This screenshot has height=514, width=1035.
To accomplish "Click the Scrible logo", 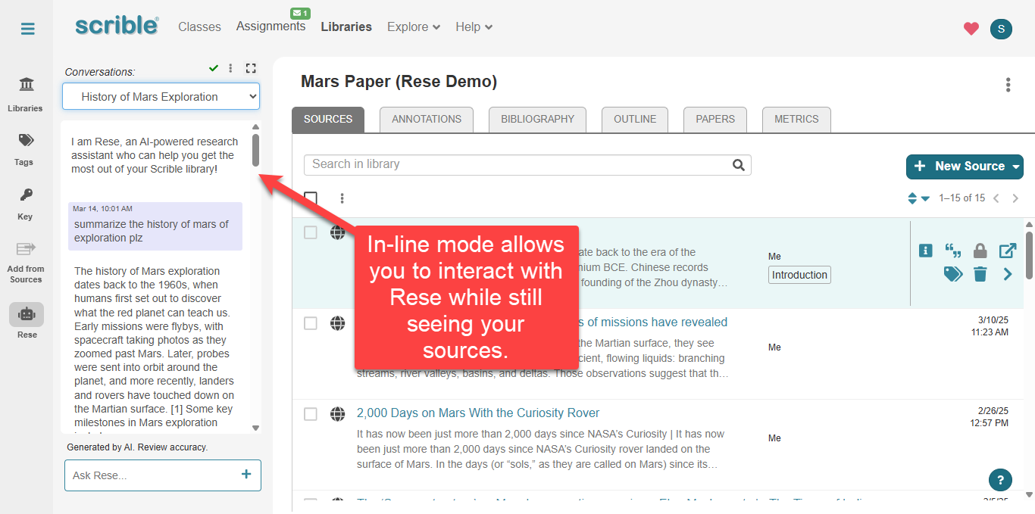I will tap(117, 26).
